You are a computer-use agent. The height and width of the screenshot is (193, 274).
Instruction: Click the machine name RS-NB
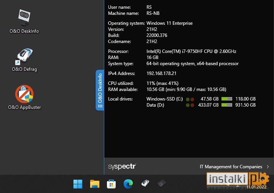coord(153,13)
